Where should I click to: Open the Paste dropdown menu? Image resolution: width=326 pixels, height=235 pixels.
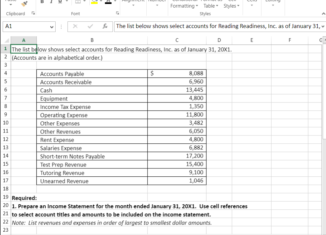11,4
